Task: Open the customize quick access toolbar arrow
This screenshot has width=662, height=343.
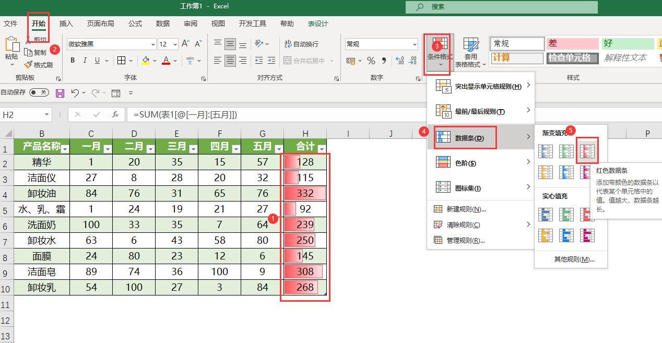Action: pos(131,93)
